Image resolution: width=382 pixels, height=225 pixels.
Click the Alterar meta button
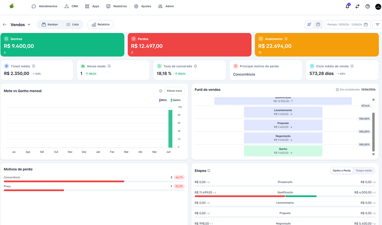click(174, 91)
